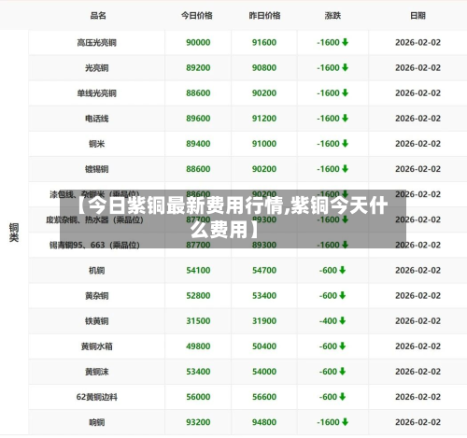The width and height of the screenshot is (467, 438).
Task: Click the 品名 column header
Action: pyautogui.click(x=98, y=16)
